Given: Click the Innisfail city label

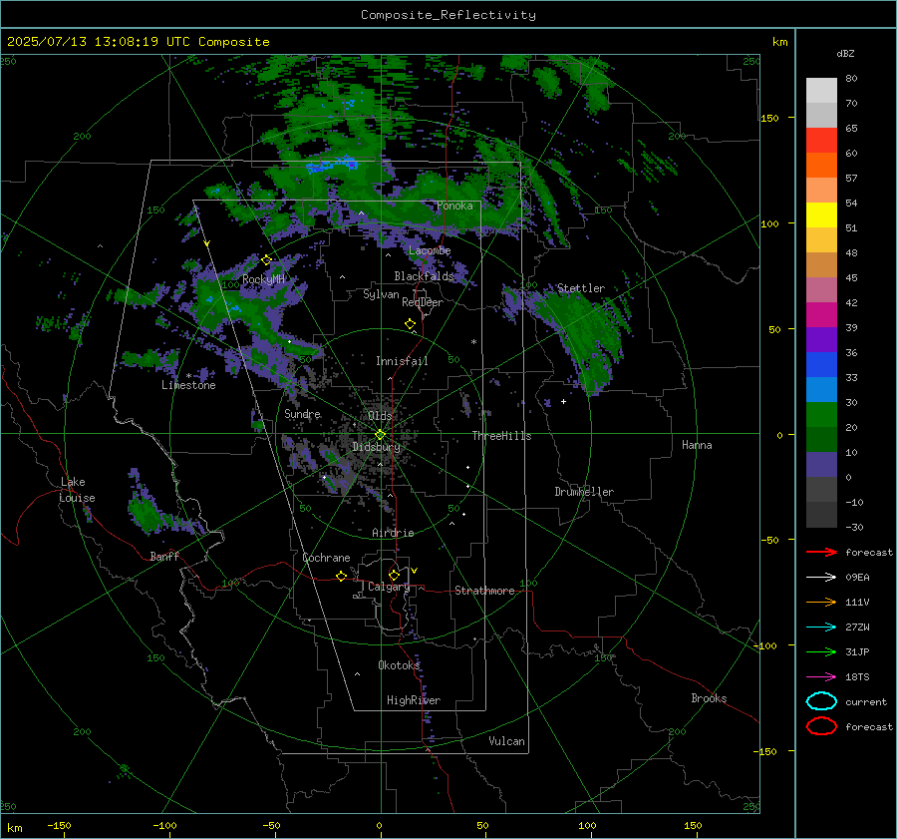Looking at the screenshot, I should click(402, 361).
